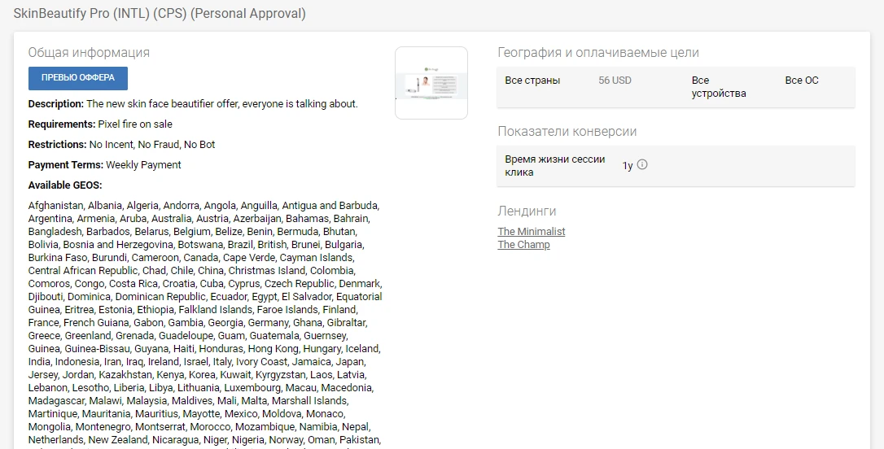Click the География и оплачиваемые цели heading
Viewport: 884px width, 449px height.
coord(598,52)
